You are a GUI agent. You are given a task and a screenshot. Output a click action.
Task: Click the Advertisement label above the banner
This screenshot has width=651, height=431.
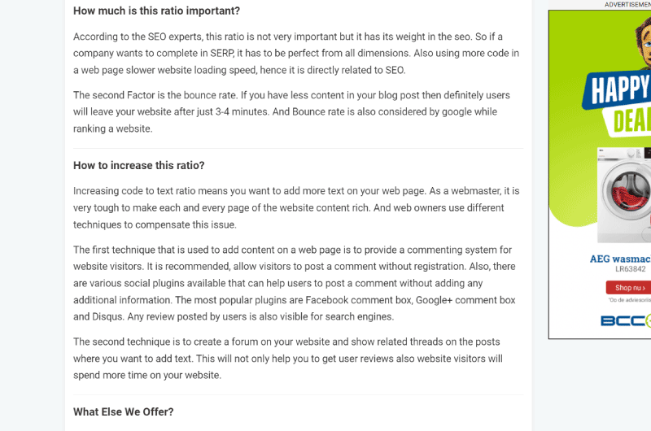(627, 5)
